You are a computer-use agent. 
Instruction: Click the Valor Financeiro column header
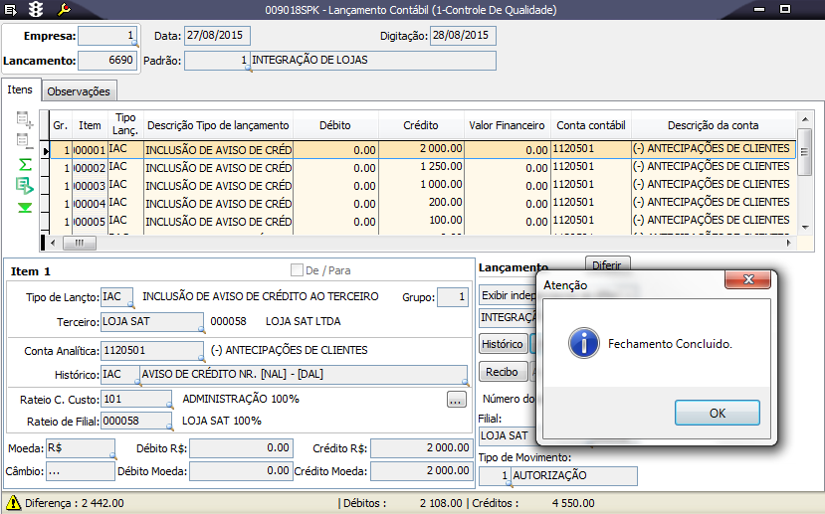click(508, 125)
